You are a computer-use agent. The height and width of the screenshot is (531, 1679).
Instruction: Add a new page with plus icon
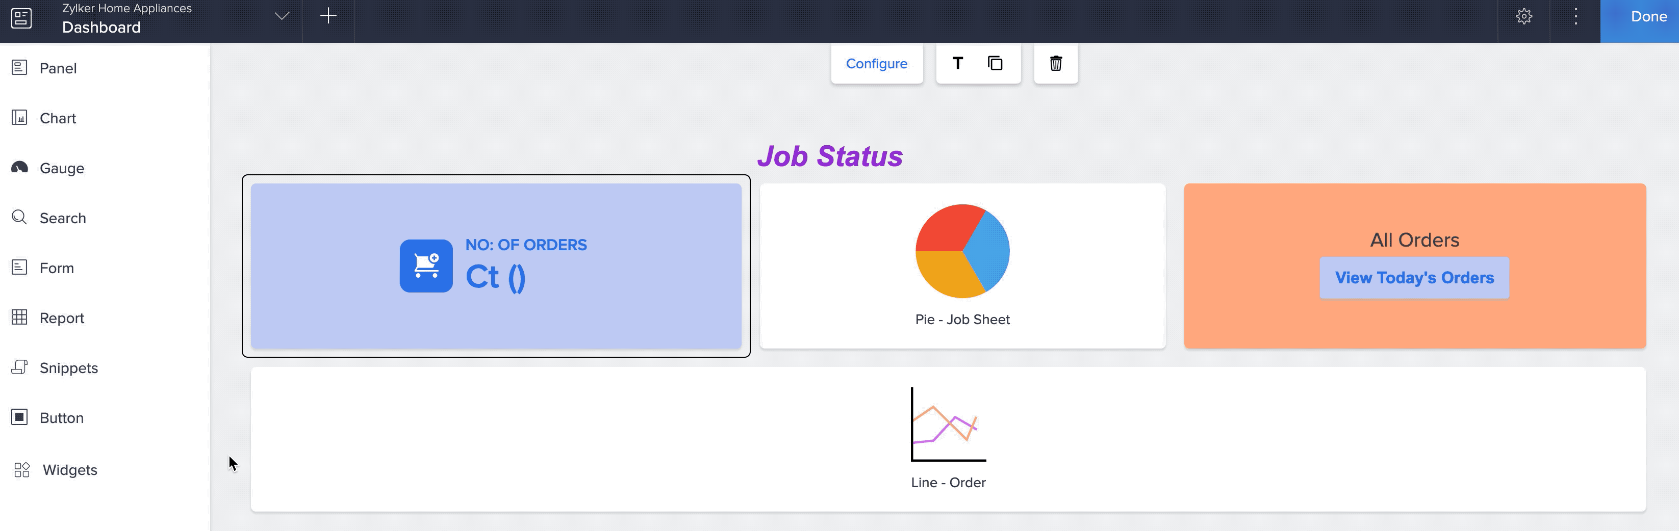328,16
